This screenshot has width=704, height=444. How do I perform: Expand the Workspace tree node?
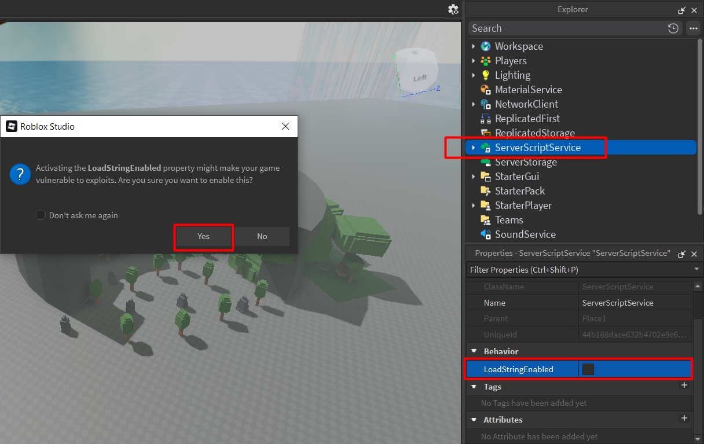pos(474,46)
